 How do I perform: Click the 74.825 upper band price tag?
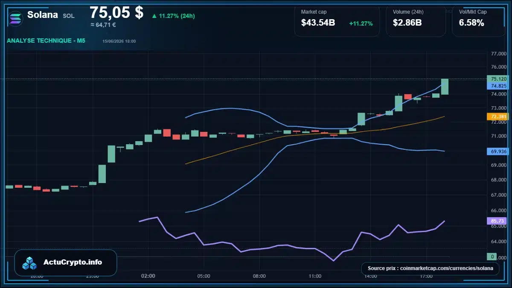[x=498, y=86]
